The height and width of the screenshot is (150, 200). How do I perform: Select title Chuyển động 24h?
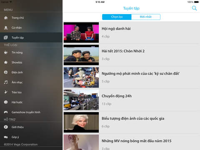click(117, 96)
